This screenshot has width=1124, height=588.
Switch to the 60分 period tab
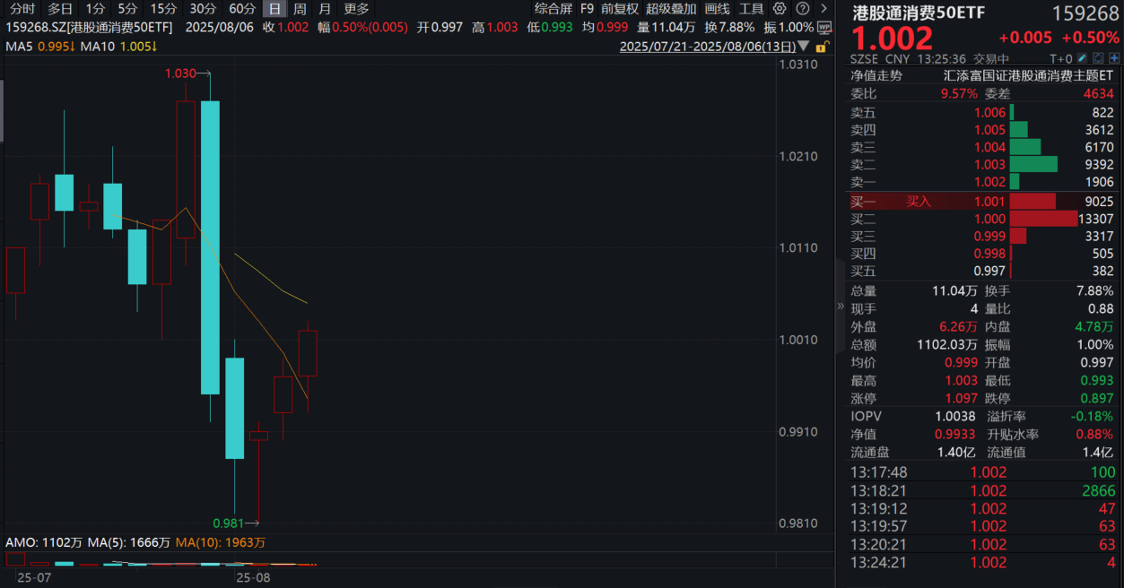[x=242, y=8]
